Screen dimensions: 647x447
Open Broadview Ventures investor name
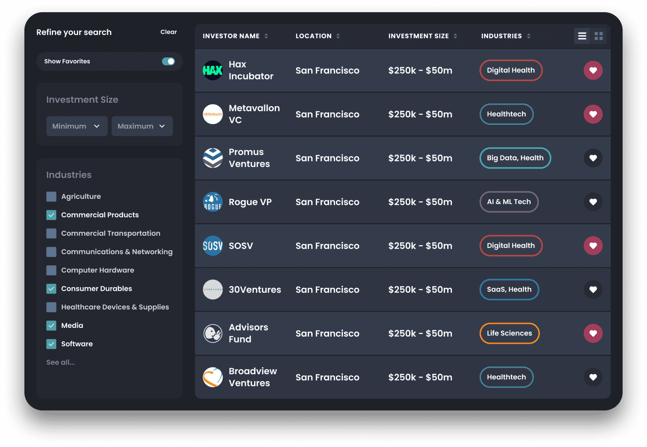pos(253,377)
